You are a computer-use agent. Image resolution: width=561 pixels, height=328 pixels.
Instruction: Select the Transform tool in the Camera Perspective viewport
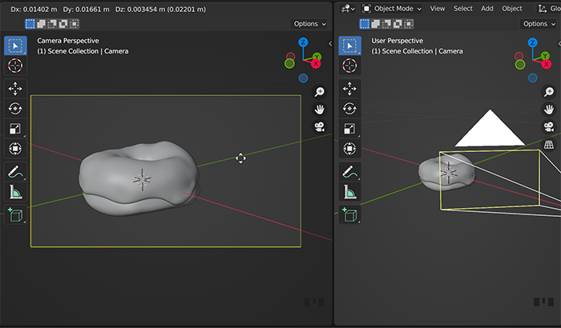click(15, 148)
